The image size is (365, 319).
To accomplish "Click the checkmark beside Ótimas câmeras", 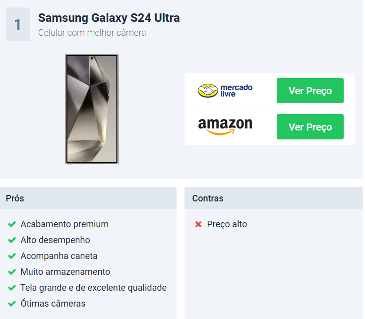I will click(x=12, y=304).
